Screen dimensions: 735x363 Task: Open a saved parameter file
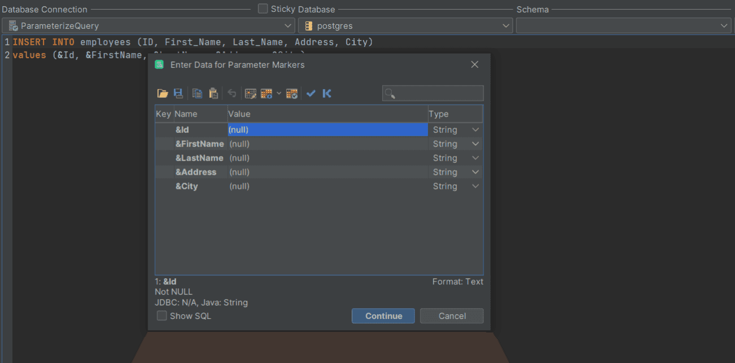point(162,93)
